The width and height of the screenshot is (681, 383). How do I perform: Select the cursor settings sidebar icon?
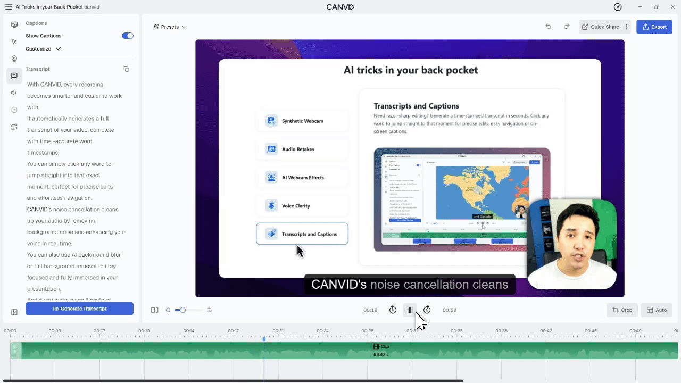[x=14, y=41]
